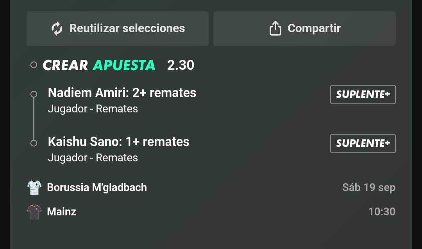Open Borussia M'gladbach team name
422x249 pixels.
pos(97,188)
